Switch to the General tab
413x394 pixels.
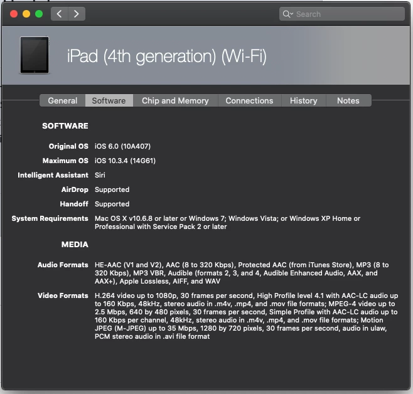[62, 100]
